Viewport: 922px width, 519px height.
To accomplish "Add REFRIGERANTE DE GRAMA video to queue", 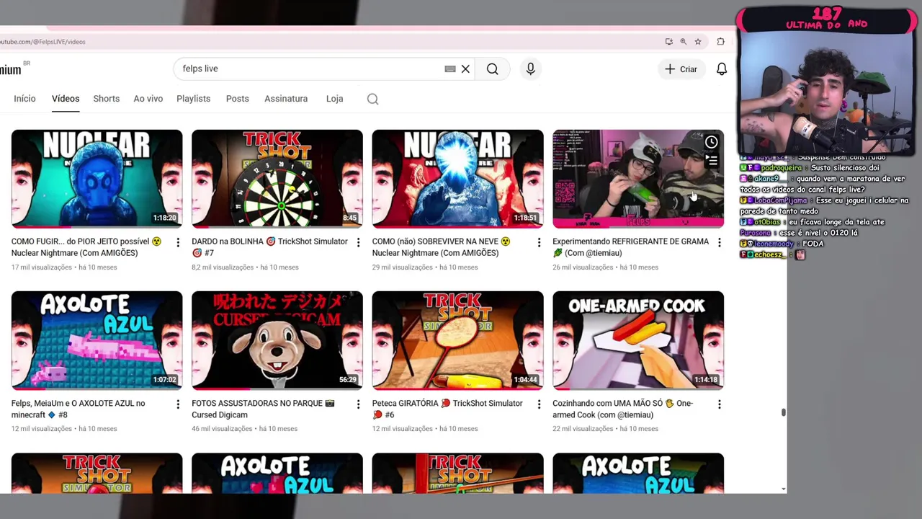I will 711,161.
